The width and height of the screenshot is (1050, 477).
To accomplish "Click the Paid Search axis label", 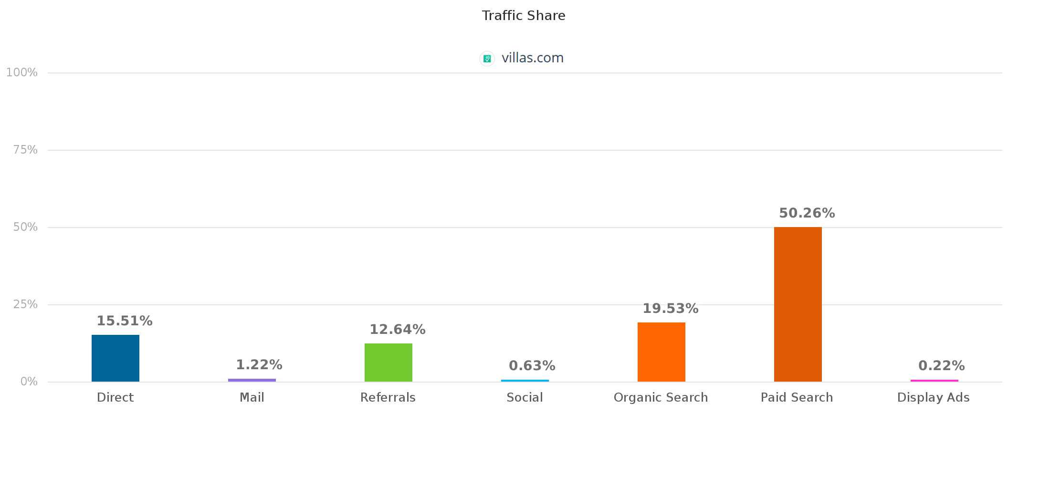I will (797, 398).
